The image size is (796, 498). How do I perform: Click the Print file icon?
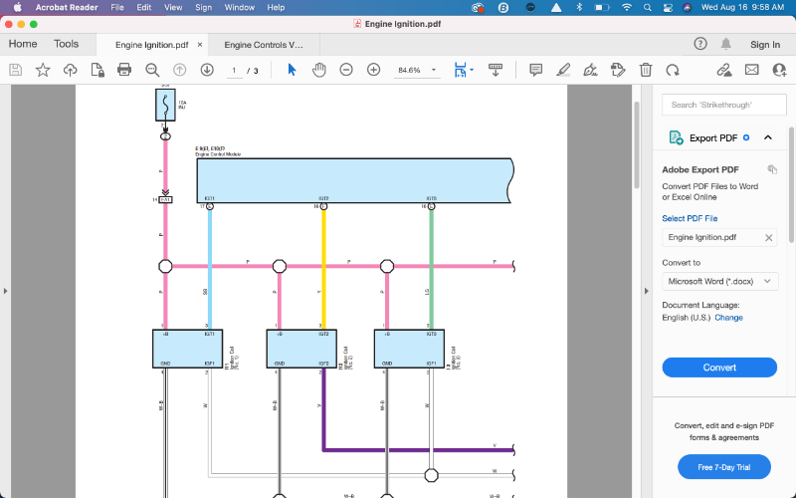click(x=124, y=70)
